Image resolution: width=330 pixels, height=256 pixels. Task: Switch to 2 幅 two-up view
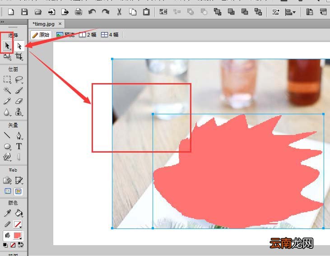pos(88,35)
